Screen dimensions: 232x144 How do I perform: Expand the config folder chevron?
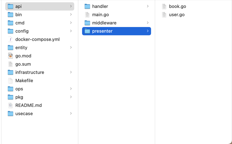(71, 31)
